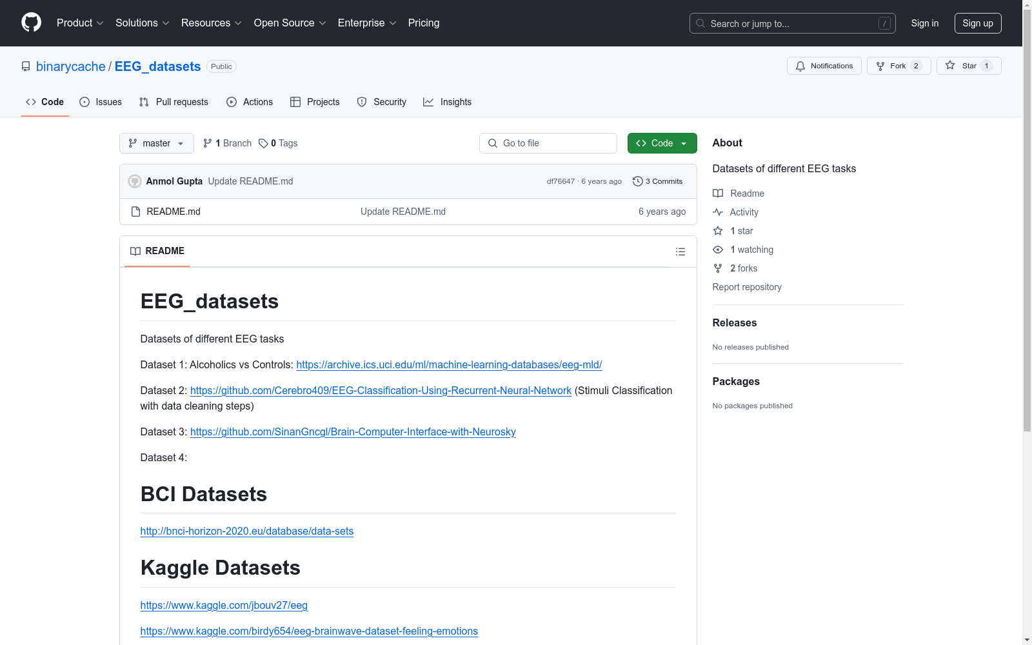Expand the Resources menu
1032x645 pixels.
click(x=212, y=23)
